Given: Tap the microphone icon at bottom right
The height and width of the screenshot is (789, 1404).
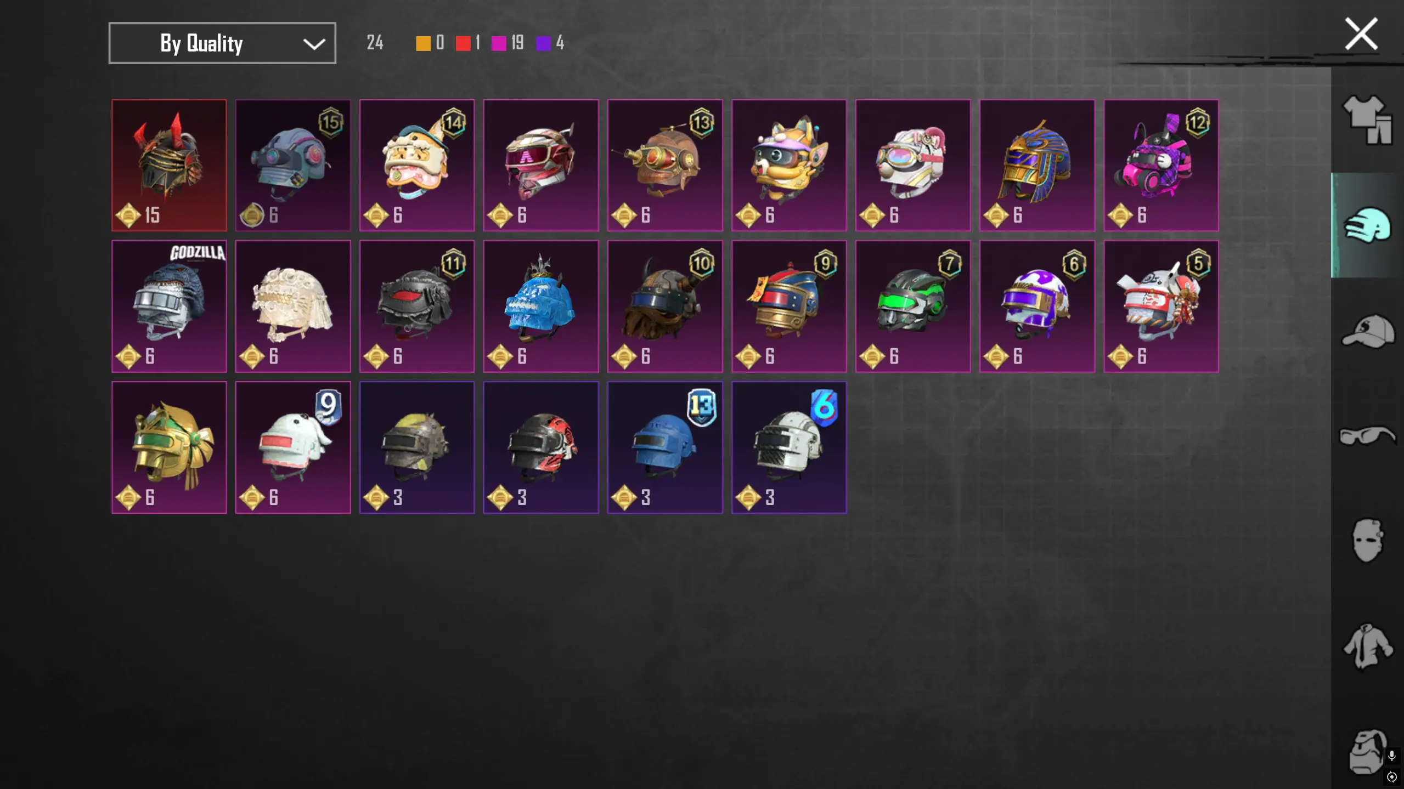Looking at the screenshot, I should click(1391, 756).
